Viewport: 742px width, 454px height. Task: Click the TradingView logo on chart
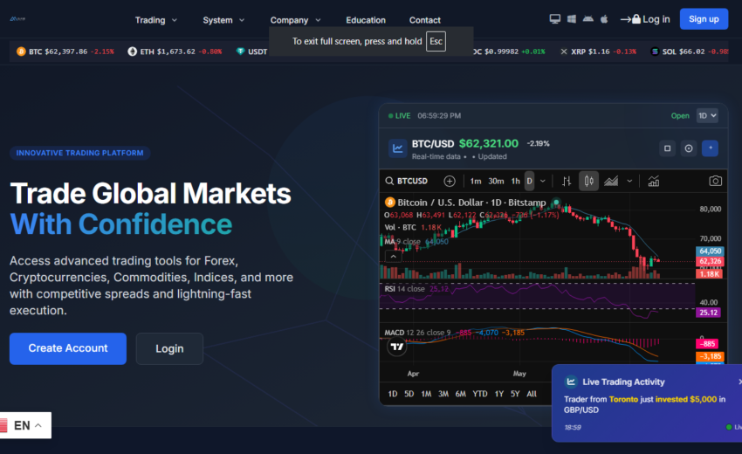pyautogui.click(x=396, y=347)
